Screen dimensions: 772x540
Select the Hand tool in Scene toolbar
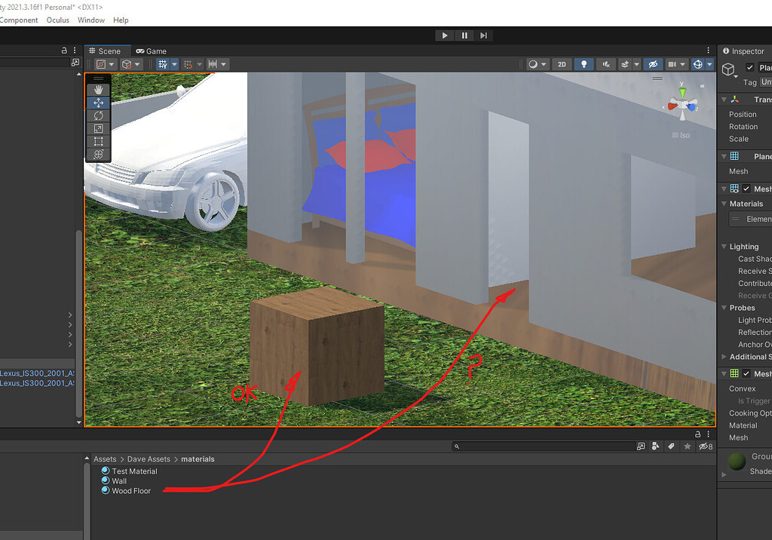pos(98,89)
